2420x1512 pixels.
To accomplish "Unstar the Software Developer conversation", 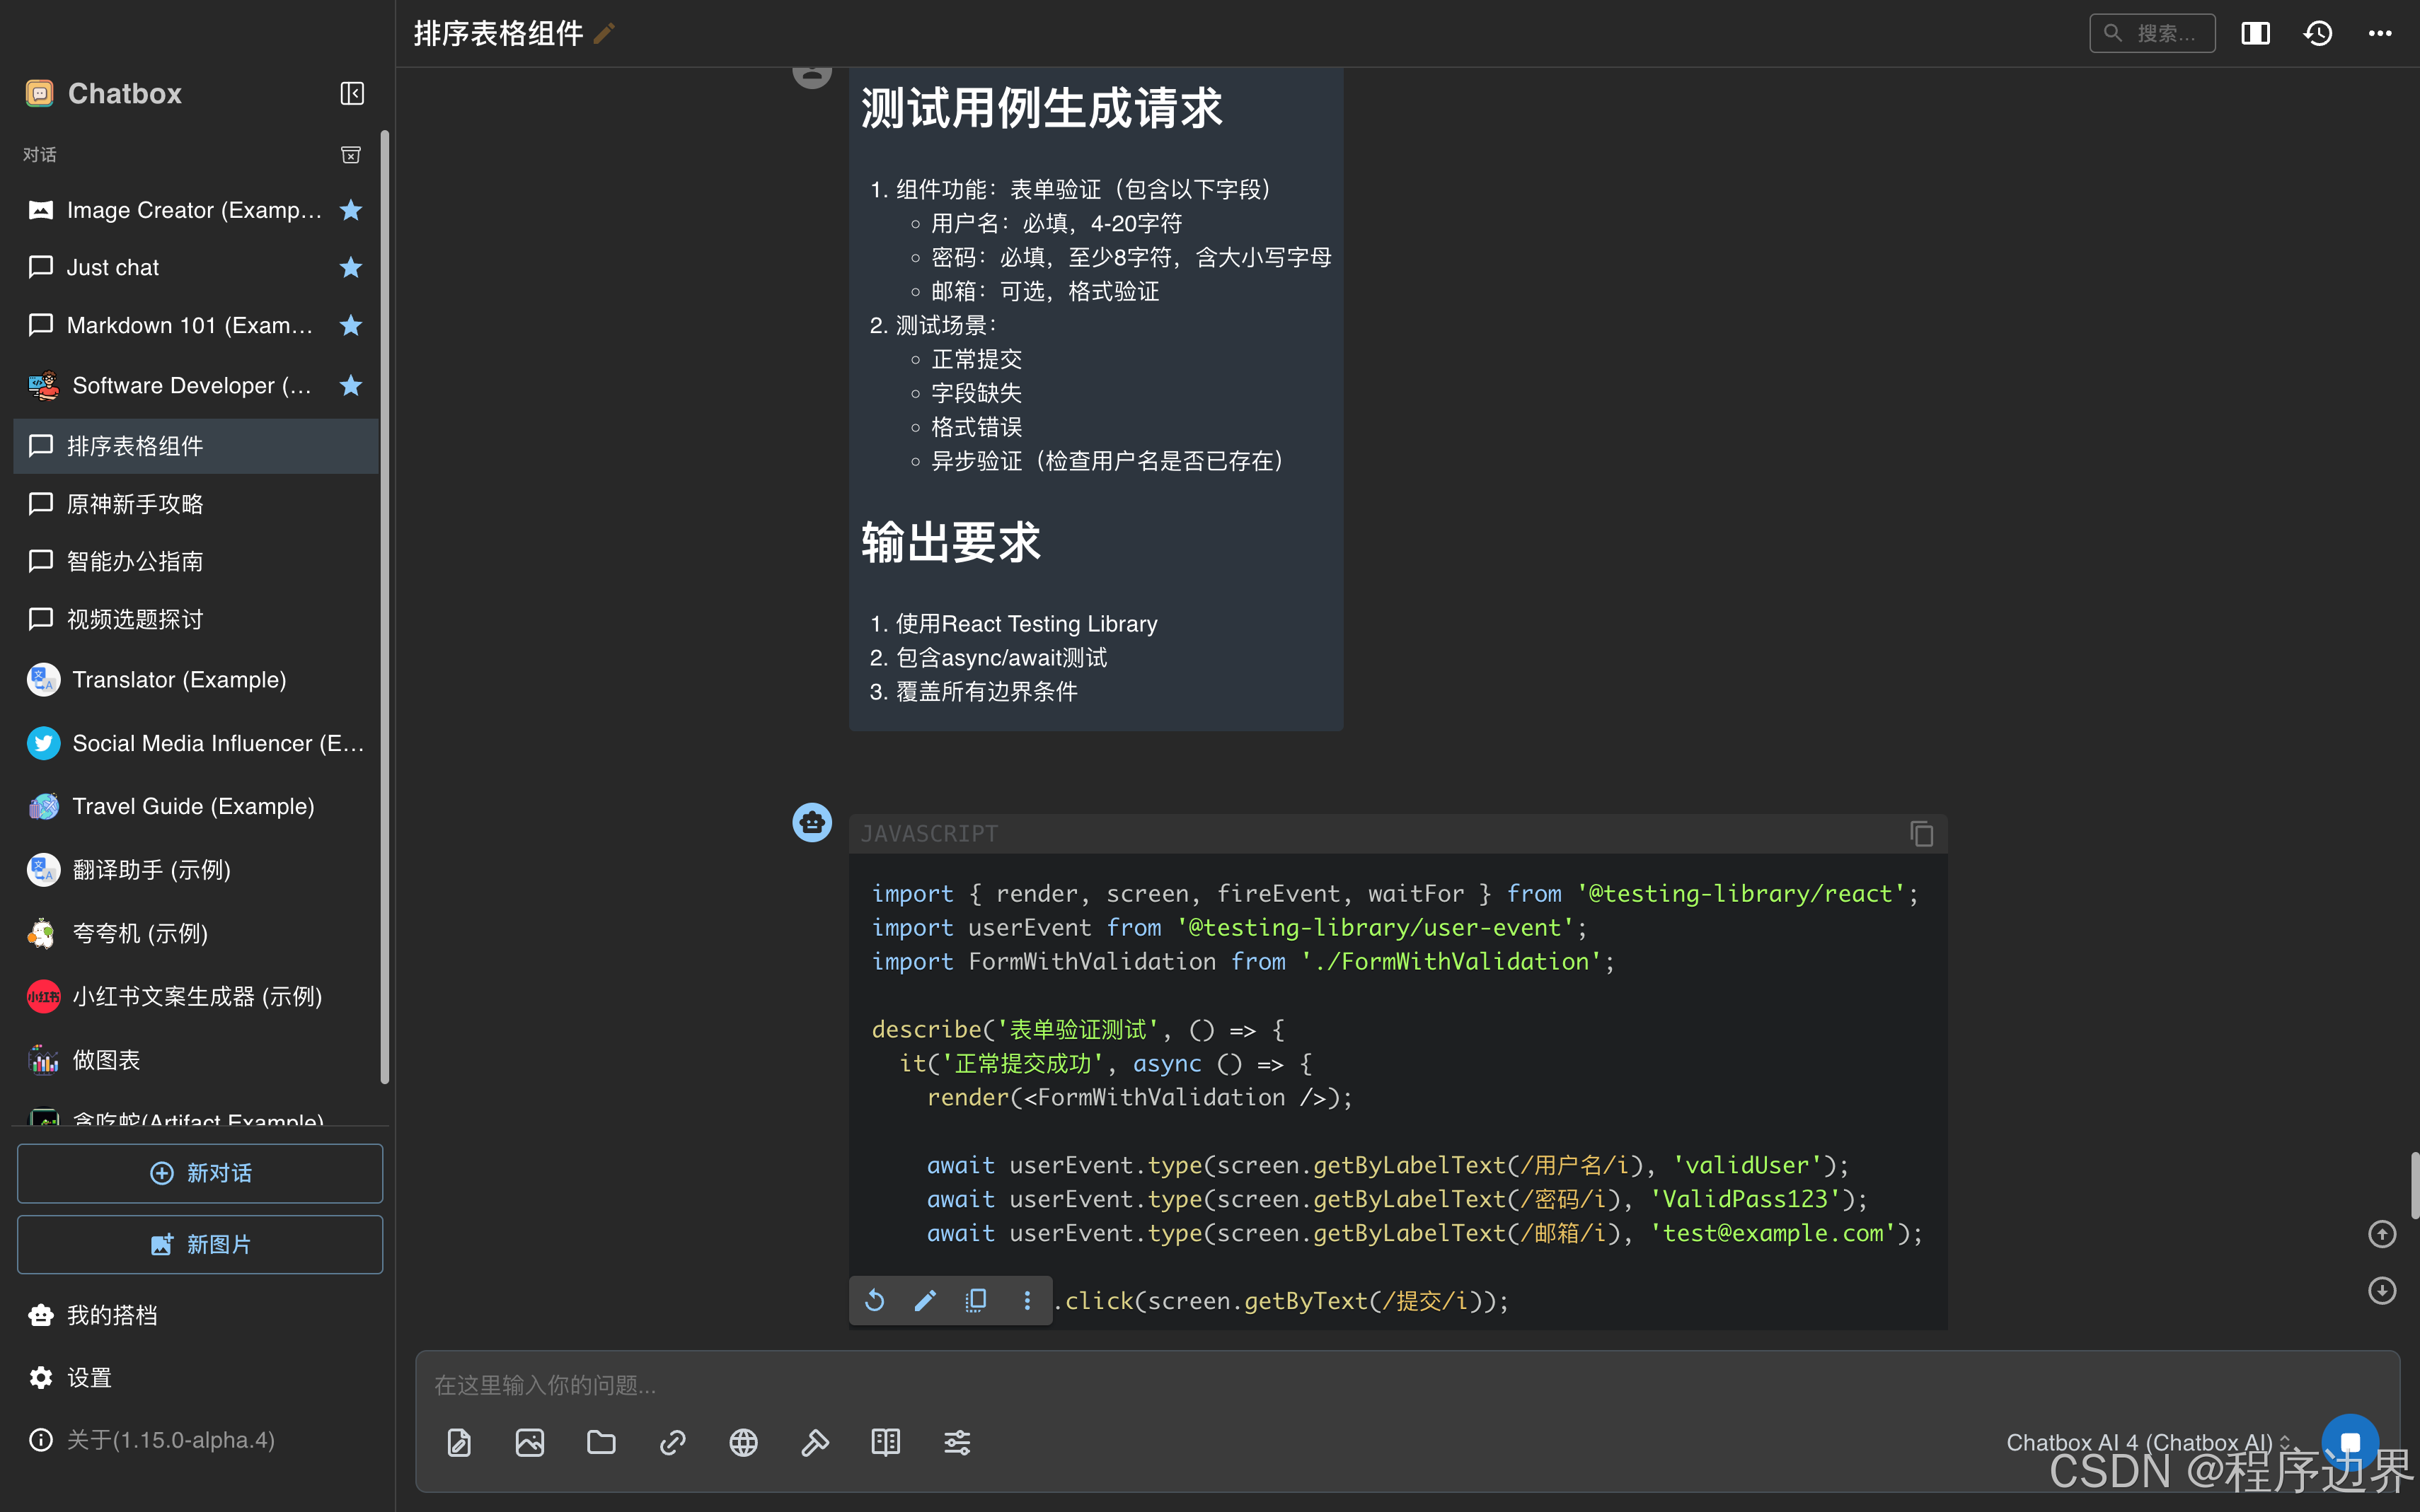I will (x=350, y=385).
